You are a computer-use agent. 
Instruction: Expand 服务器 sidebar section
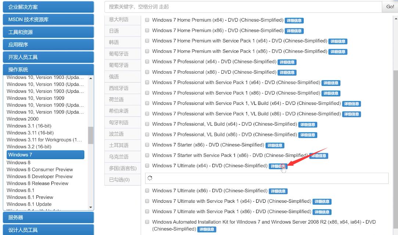[x=48, y=217]
